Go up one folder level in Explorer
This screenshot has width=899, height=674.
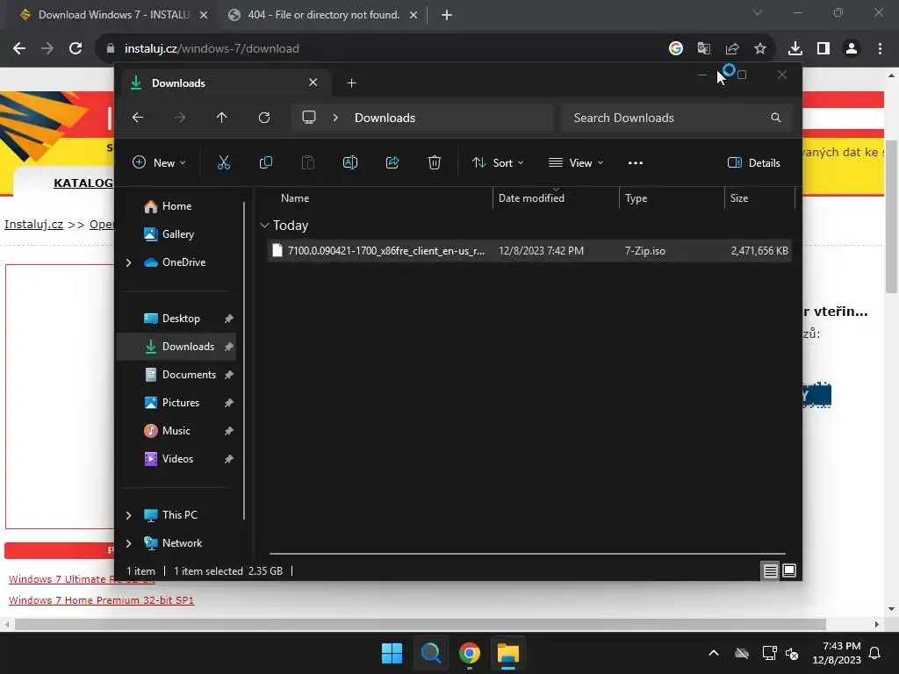point(222,118)
